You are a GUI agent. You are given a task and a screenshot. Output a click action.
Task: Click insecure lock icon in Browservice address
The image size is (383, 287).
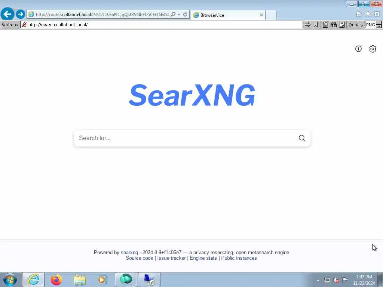[x=24, y=25]
